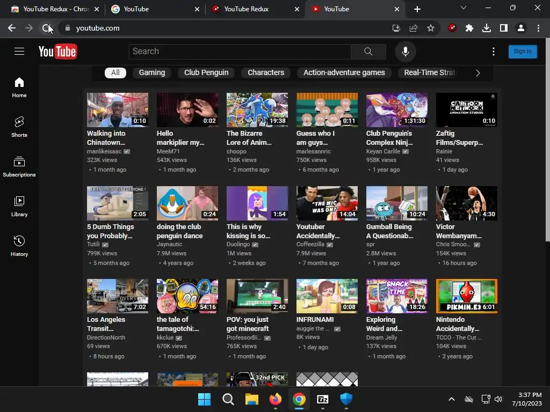Go to Home in the sidebar
Viewport: 550px width, 412px height.
(x=19, y=87)
